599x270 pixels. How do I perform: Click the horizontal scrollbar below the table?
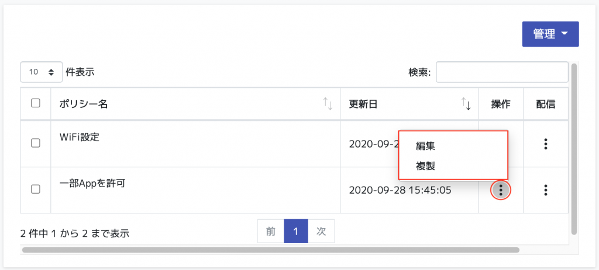click(x=271, y=250)
